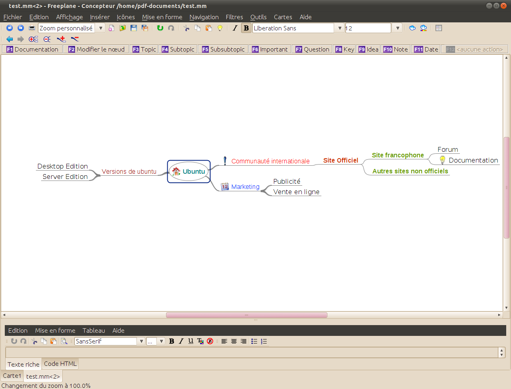Toggle bold in the main toolbar

pyautogui.click(x=246, y=28)
